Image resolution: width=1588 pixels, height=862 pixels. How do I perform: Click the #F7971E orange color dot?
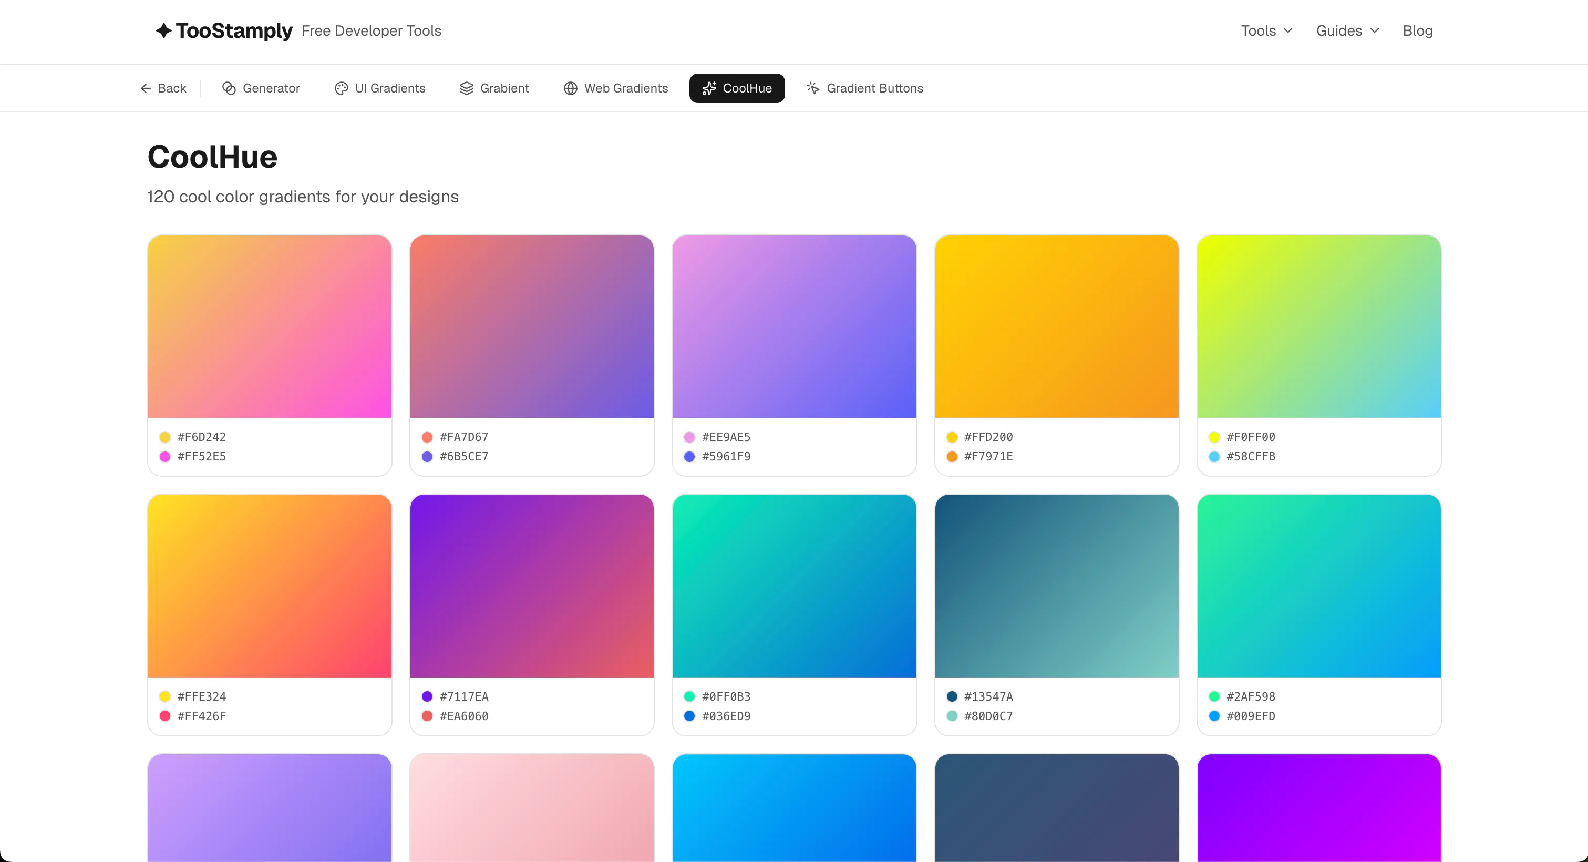pos(952,457)
